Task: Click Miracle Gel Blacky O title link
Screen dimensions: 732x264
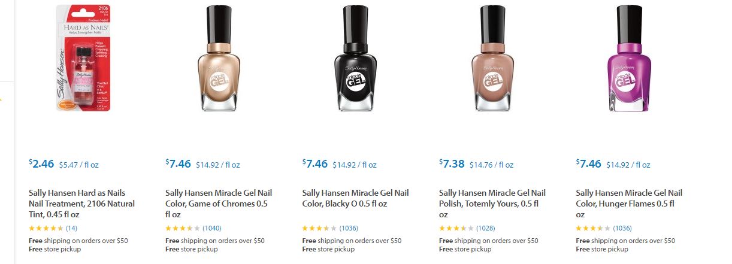Action: tap(355, 198)
